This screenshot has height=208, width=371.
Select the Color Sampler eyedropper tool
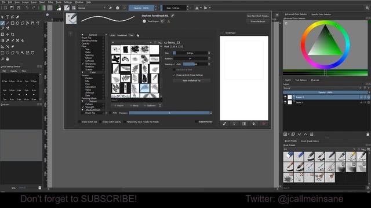click(x=8, y=40)
